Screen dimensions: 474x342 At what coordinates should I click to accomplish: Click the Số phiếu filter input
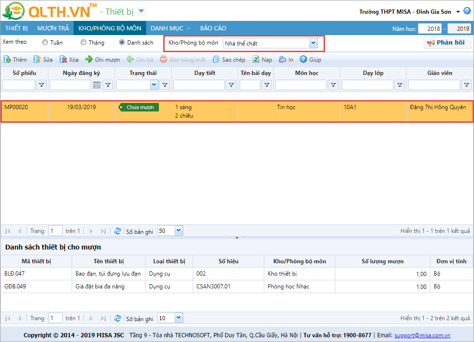[19, 85]
